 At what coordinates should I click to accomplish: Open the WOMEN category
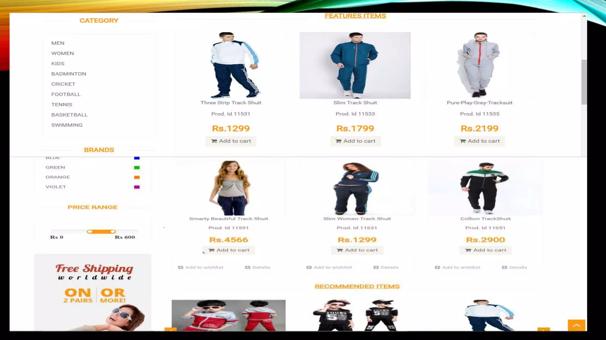[62, 53]
